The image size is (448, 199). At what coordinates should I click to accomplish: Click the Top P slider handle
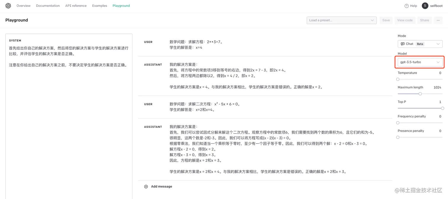(443, 108)
